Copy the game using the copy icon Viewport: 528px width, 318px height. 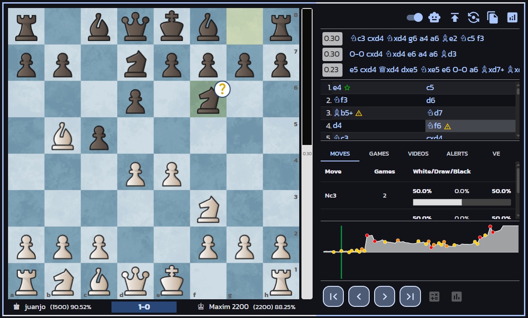(x=493, y=17)
